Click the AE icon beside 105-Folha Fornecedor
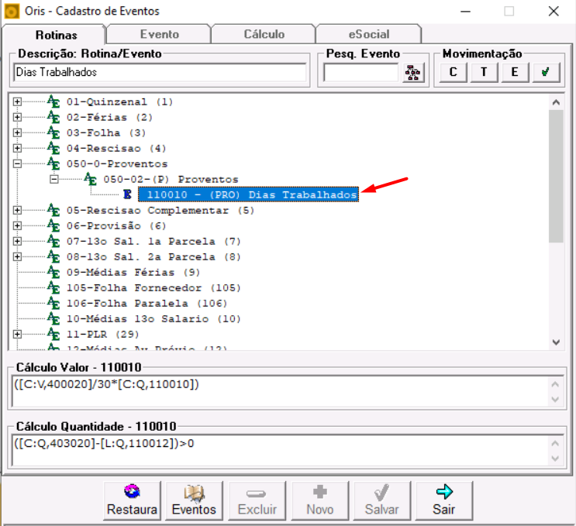576x526 pixels. (x=53, y=287)
